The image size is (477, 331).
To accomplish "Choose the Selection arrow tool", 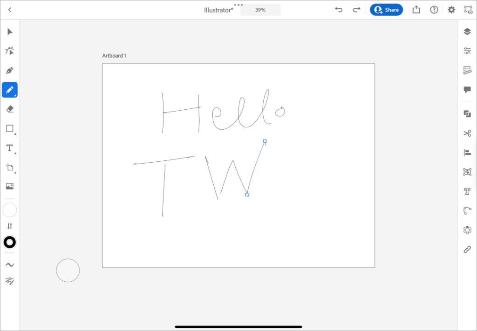I will (10, 32).
